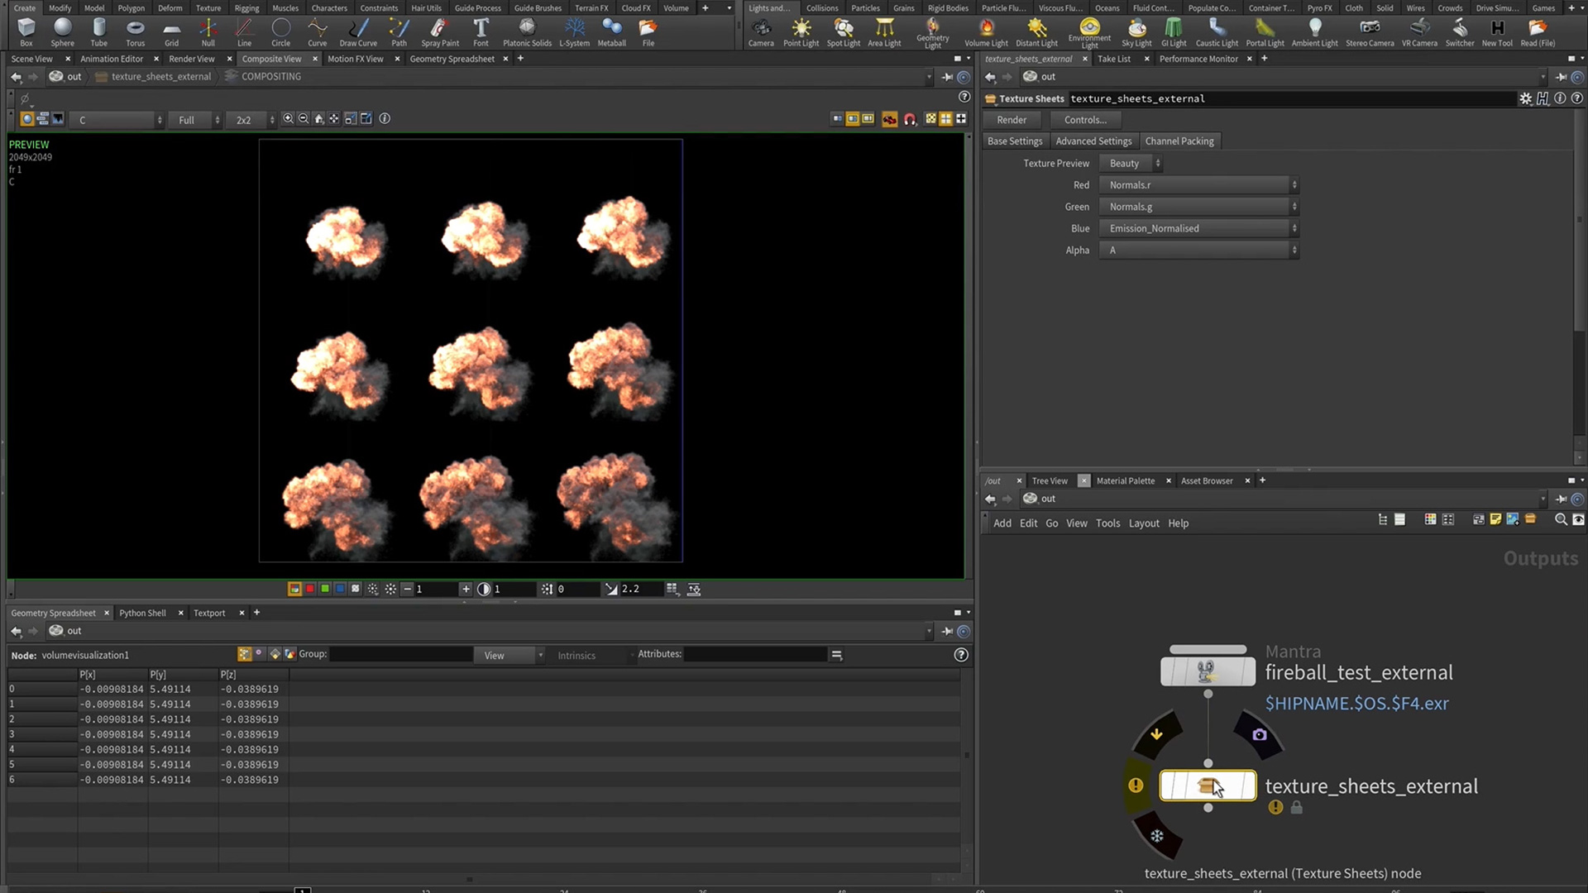This screenshot has width=1588, height=893.
Task: Change the Red channel from Normals.r dropdown
Action: pyautogui.click(x=1199, y=184)
